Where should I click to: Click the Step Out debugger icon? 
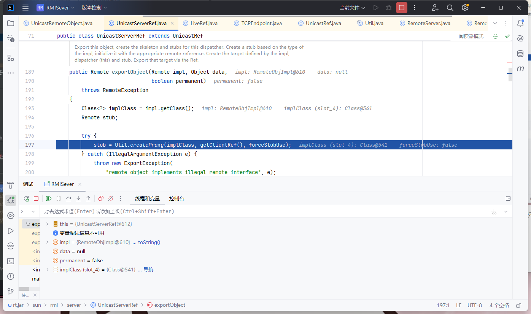pyautogui.click(x=88, y=198)
